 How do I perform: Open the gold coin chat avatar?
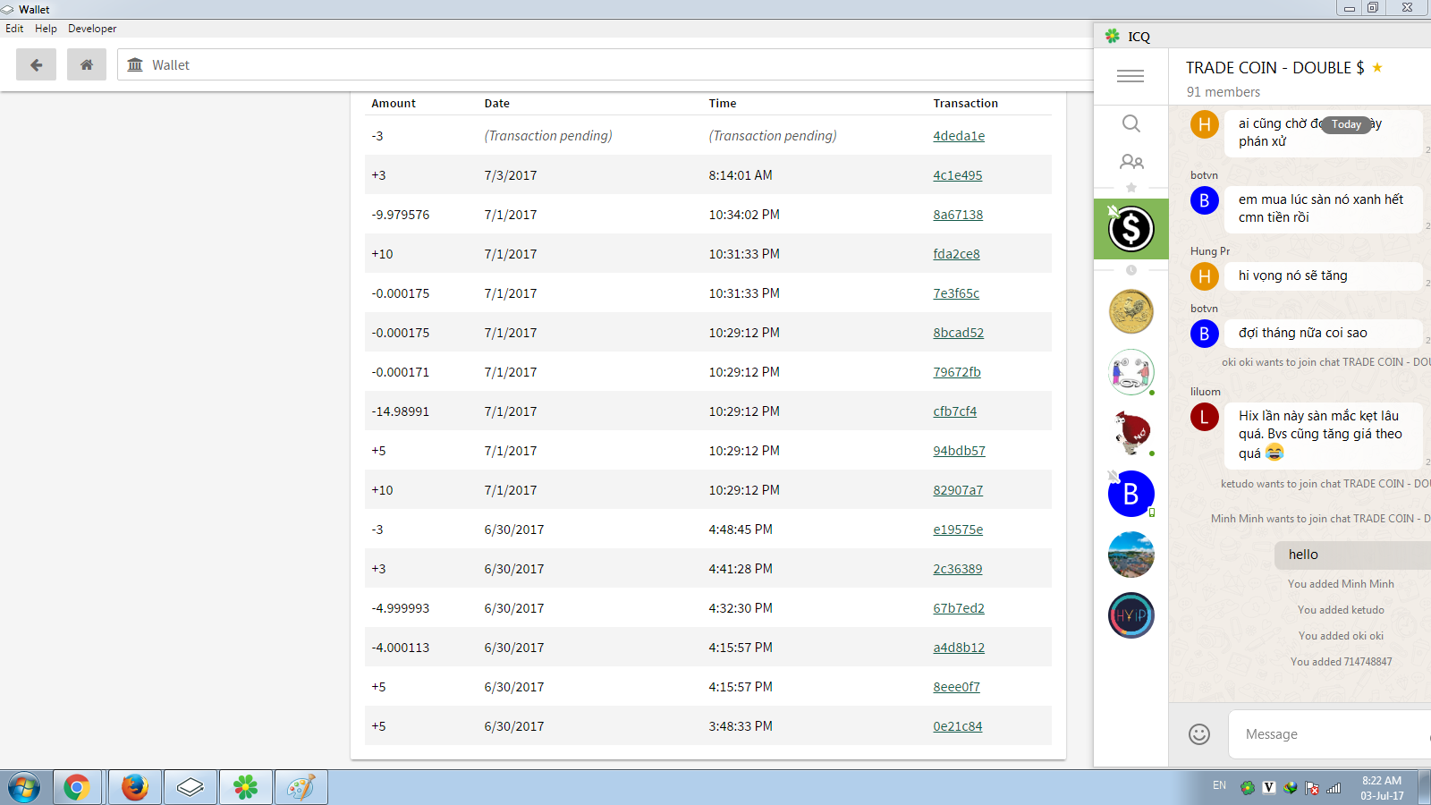[x=1130, y=311]
